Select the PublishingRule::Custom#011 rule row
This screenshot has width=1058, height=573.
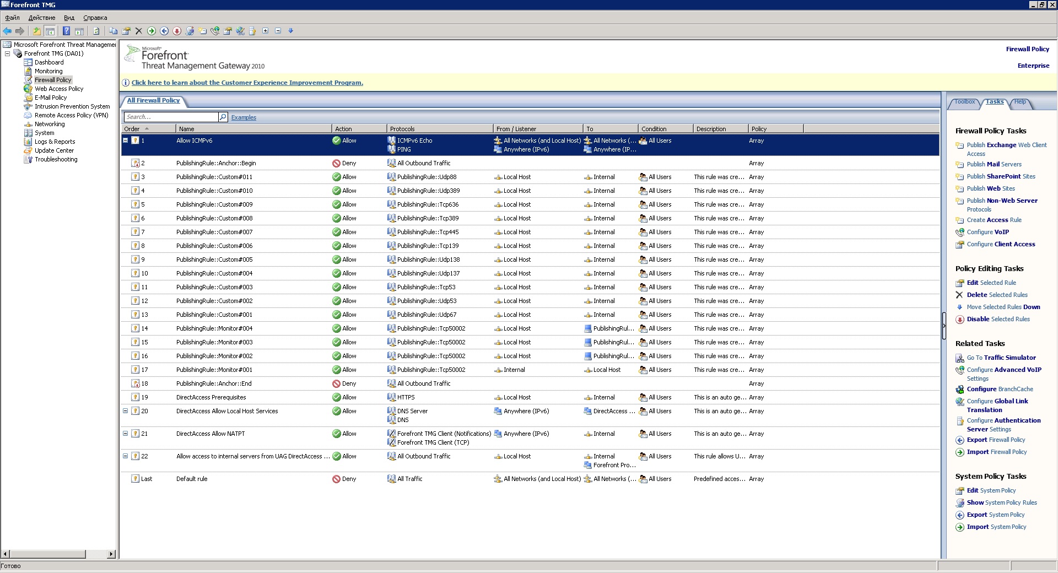(x=530, y=177)
